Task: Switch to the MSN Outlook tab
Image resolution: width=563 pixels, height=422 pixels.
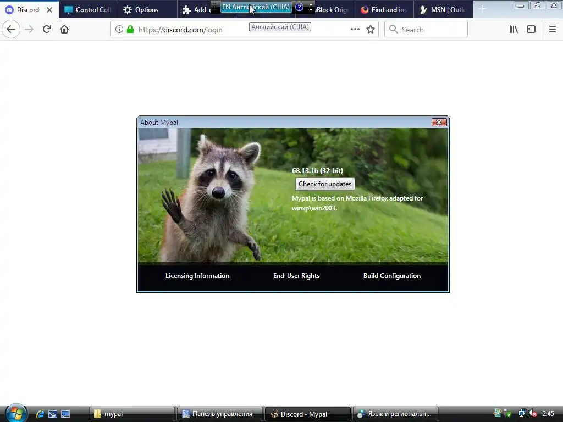Action: [443, 10]
